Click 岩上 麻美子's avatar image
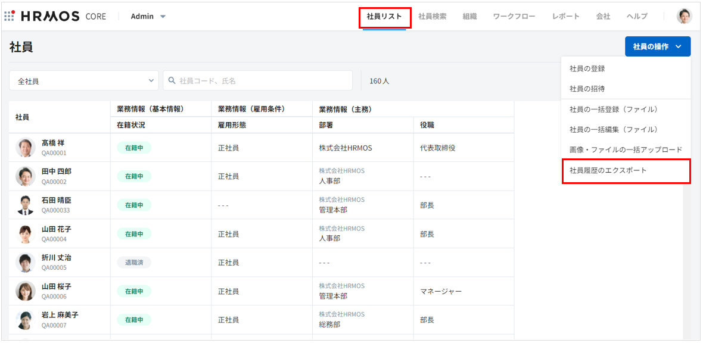This screenshot has height=343, width=703. pos(26,320)
